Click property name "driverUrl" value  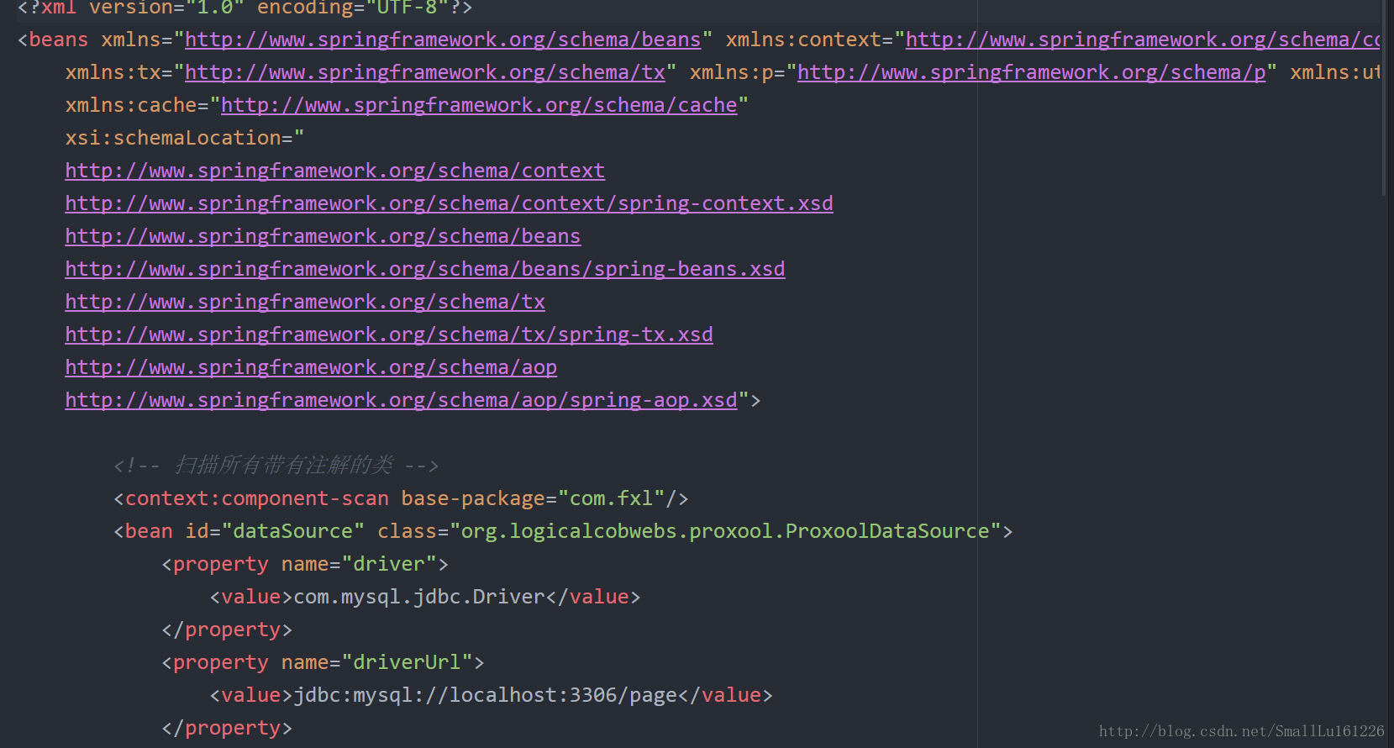(x=408, y=662)
